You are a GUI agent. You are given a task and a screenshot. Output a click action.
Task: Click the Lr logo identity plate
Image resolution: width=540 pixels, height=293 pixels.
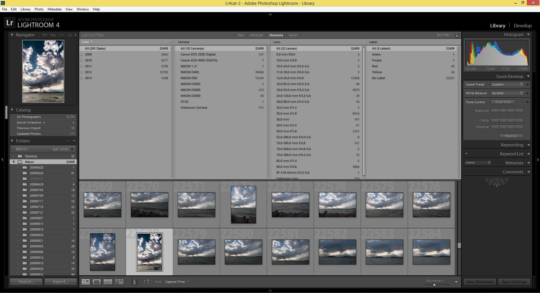tap(10, 23)
